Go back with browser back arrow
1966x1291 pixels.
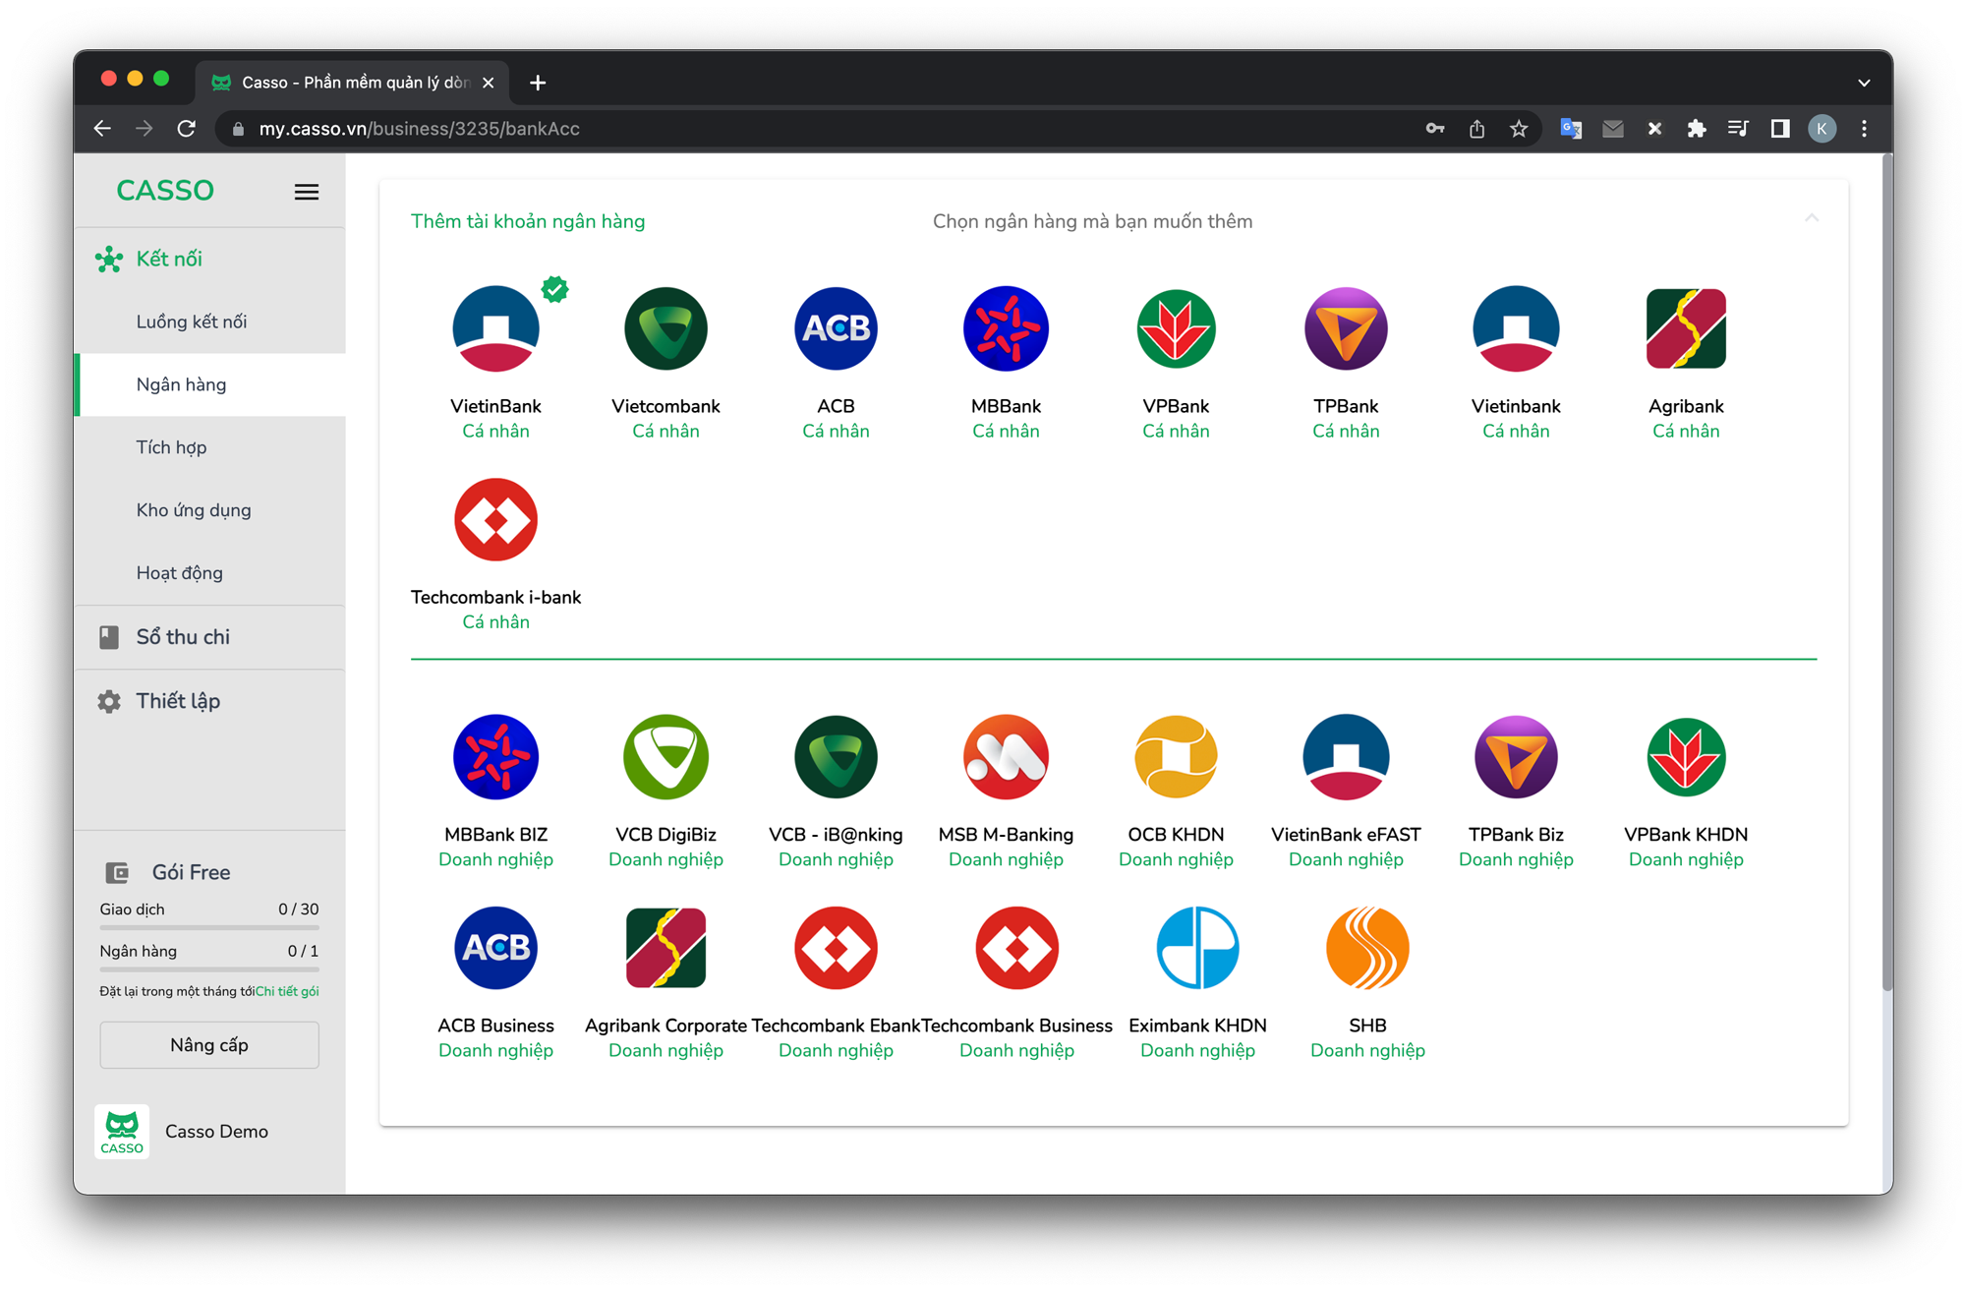pos(102,129)
